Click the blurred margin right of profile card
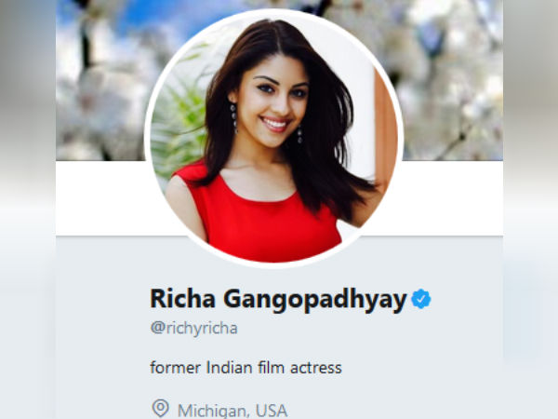Screen dimensions: 558x419 pos(530,209)
